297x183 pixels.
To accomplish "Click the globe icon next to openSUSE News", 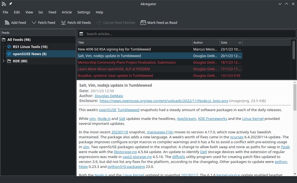I will (x=9, y=54).
